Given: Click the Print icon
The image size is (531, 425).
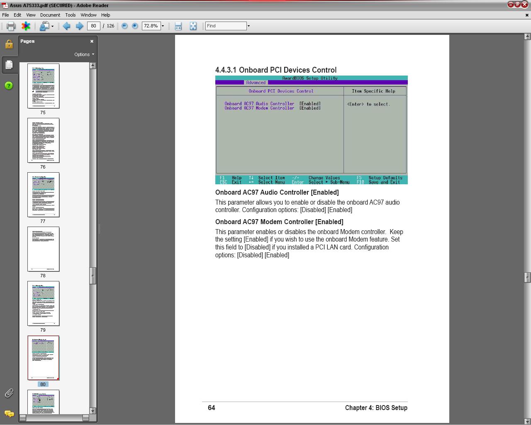Looking at the screenshot, I should (x=10, y=26).
